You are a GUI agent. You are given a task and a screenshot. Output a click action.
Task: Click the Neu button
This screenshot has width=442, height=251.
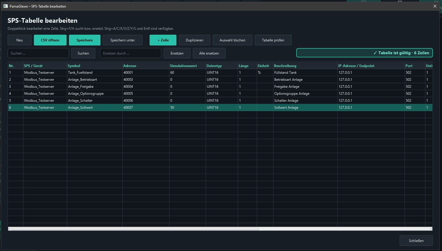[x=20, y=40]
